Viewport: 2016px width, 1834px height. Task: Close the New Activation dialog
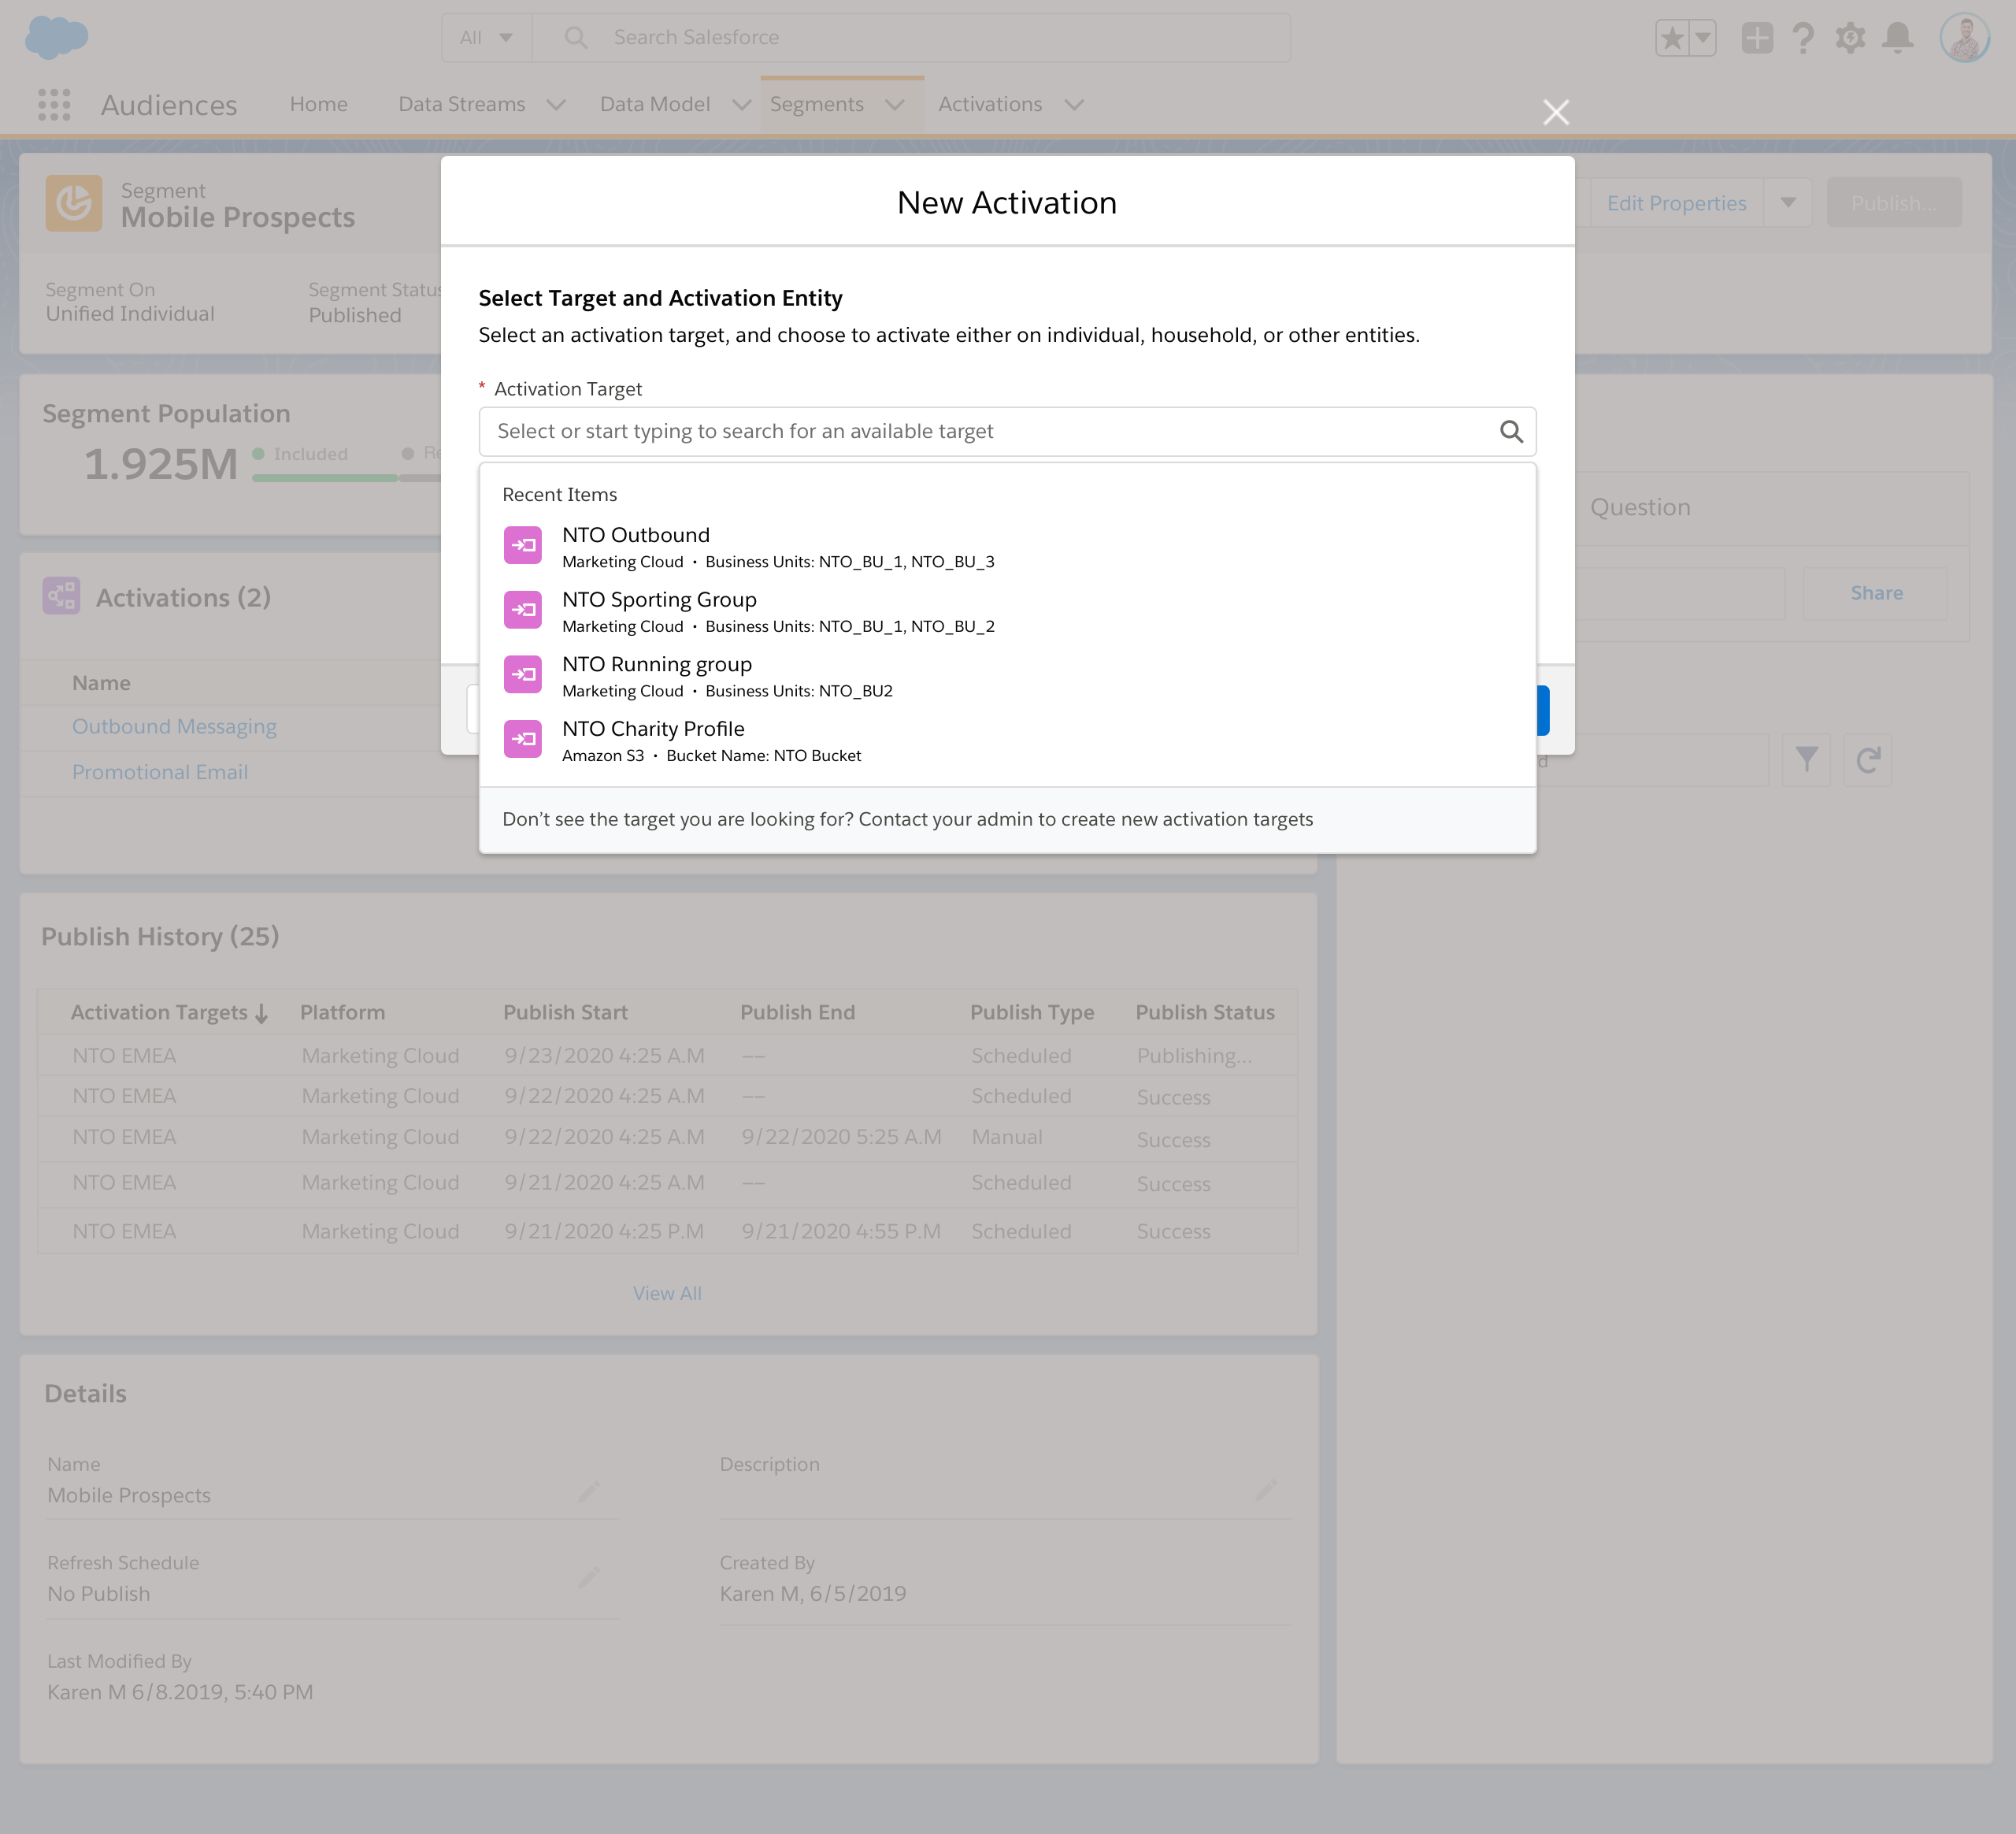pyautogui.click(x=1555, y=112)
